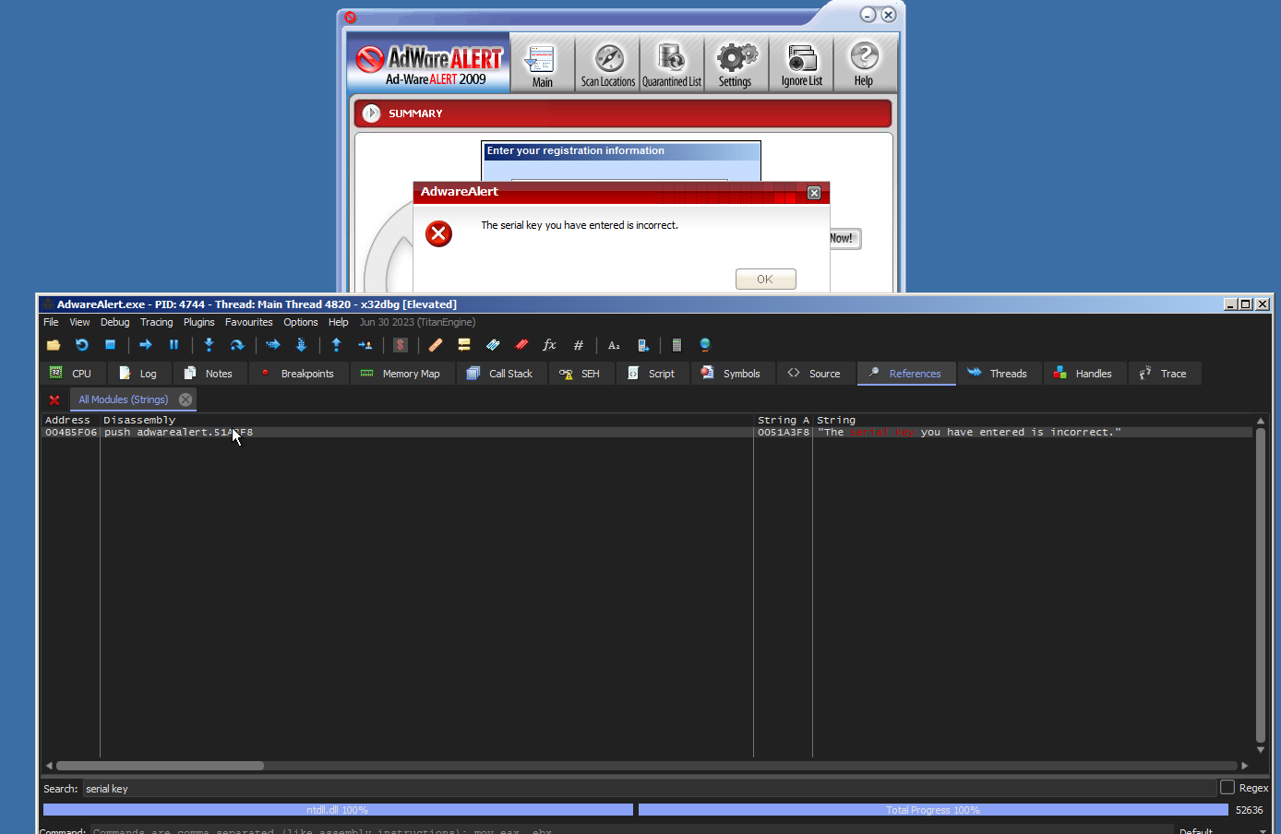Screen dimensions: 1281x834
Task: Run the program with the blue arrow icon
Action: coord(146,345)
